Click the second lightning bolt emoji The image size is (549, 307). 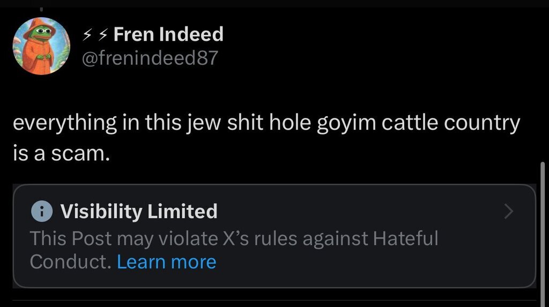102,35
